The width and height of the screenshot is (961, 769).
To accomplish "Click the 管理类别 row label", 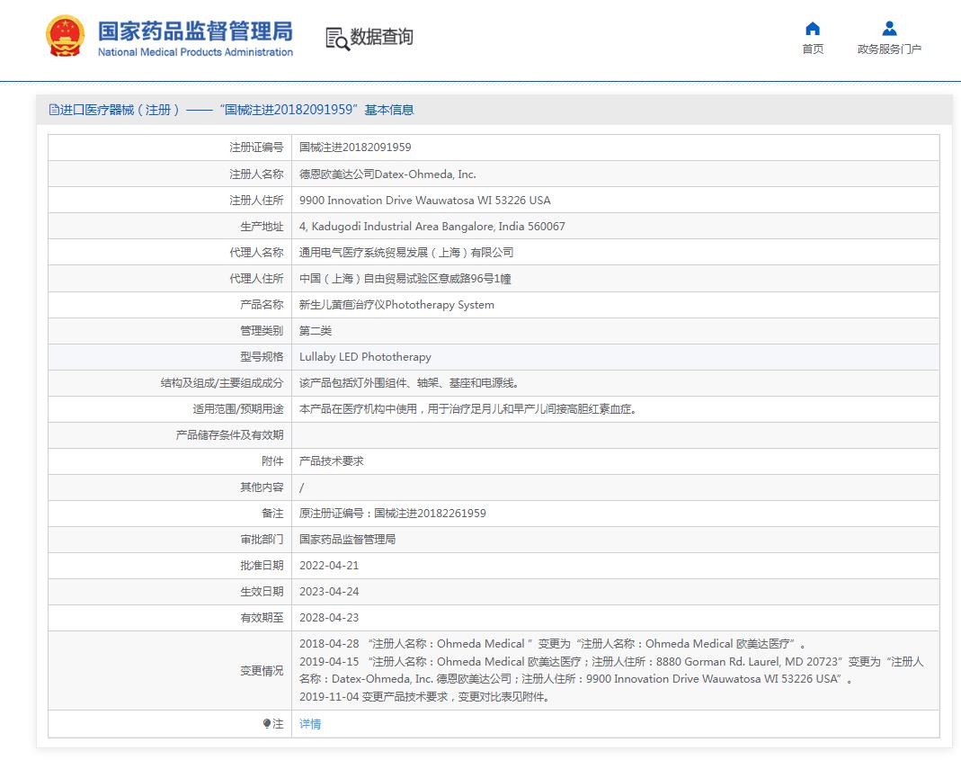I will (262, 331).
